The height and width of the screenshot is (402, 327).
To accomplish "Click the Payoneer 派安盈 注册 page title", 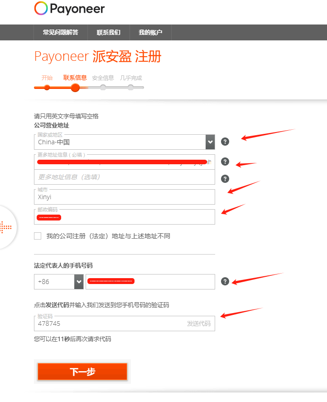I will click(x=98, y=56).
